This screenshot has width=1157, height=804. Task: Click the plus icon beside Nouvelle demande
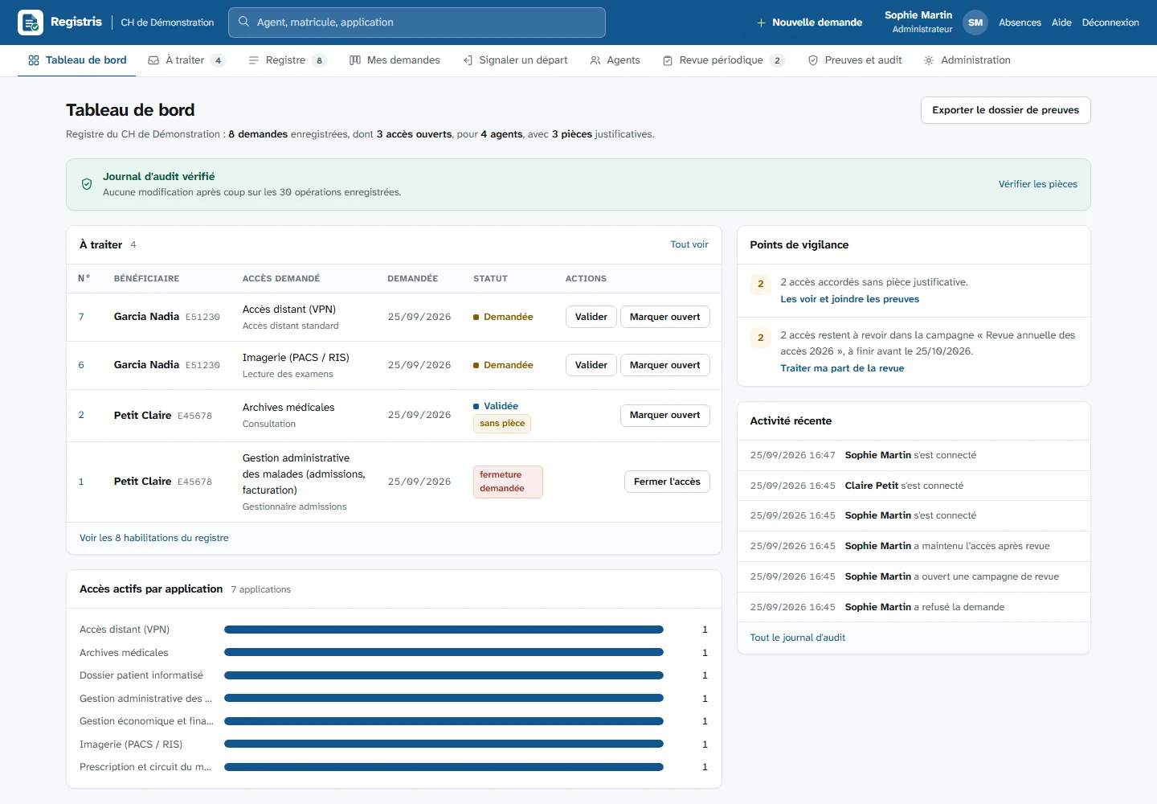click(x=761, y=23)
